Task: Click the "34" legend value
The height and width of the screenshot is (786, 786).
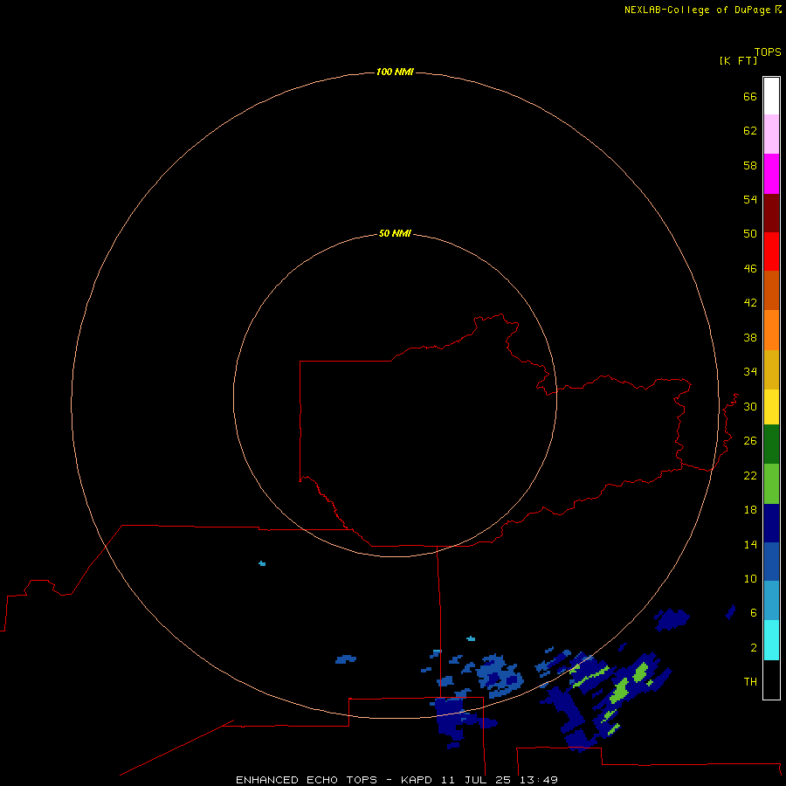Action: [x=750, y=372]
